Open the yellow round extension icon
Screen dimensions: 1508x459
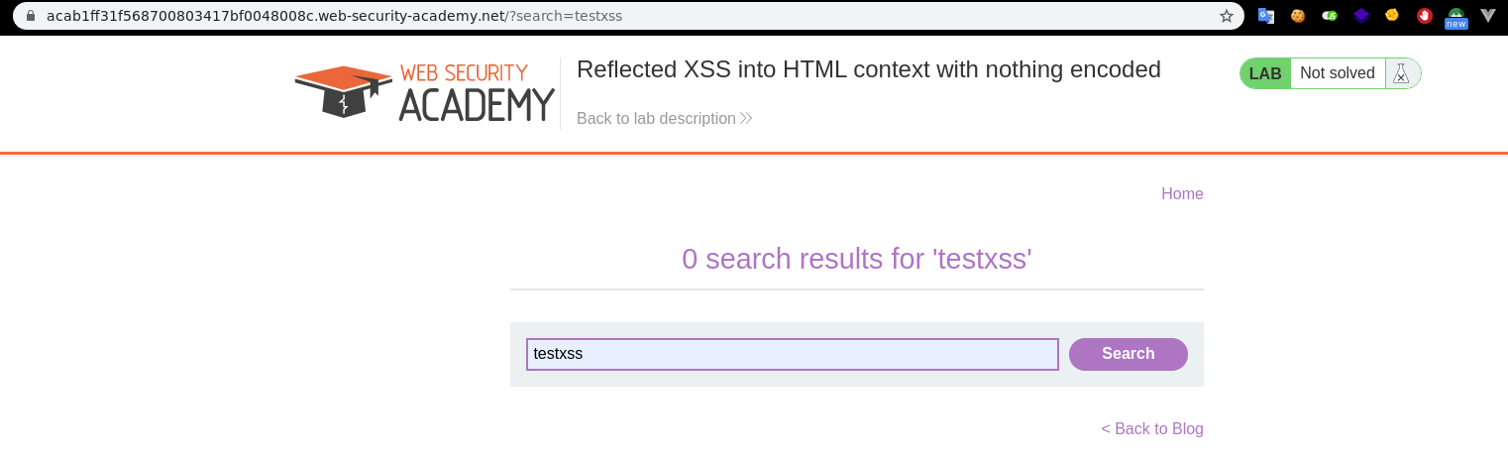(1392, 16)
